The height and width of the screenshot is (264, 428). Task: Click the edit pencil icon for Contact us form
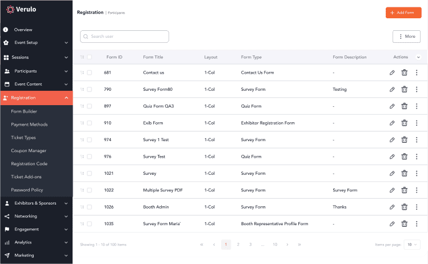(x=392, y=73)
